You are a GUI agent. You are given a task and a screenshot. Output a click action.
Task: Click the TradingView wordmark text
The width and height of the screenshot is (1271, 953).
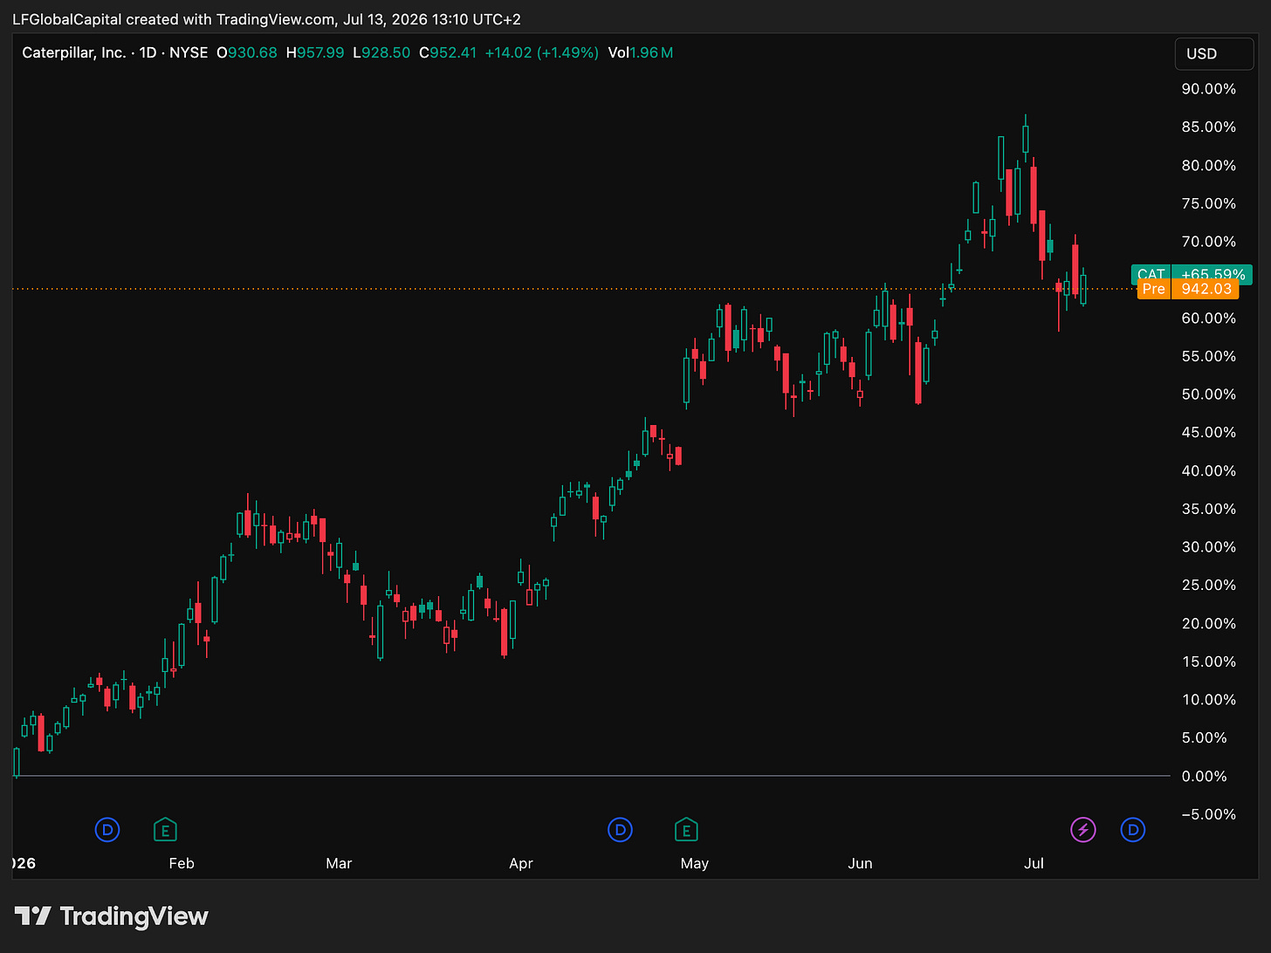134,916
